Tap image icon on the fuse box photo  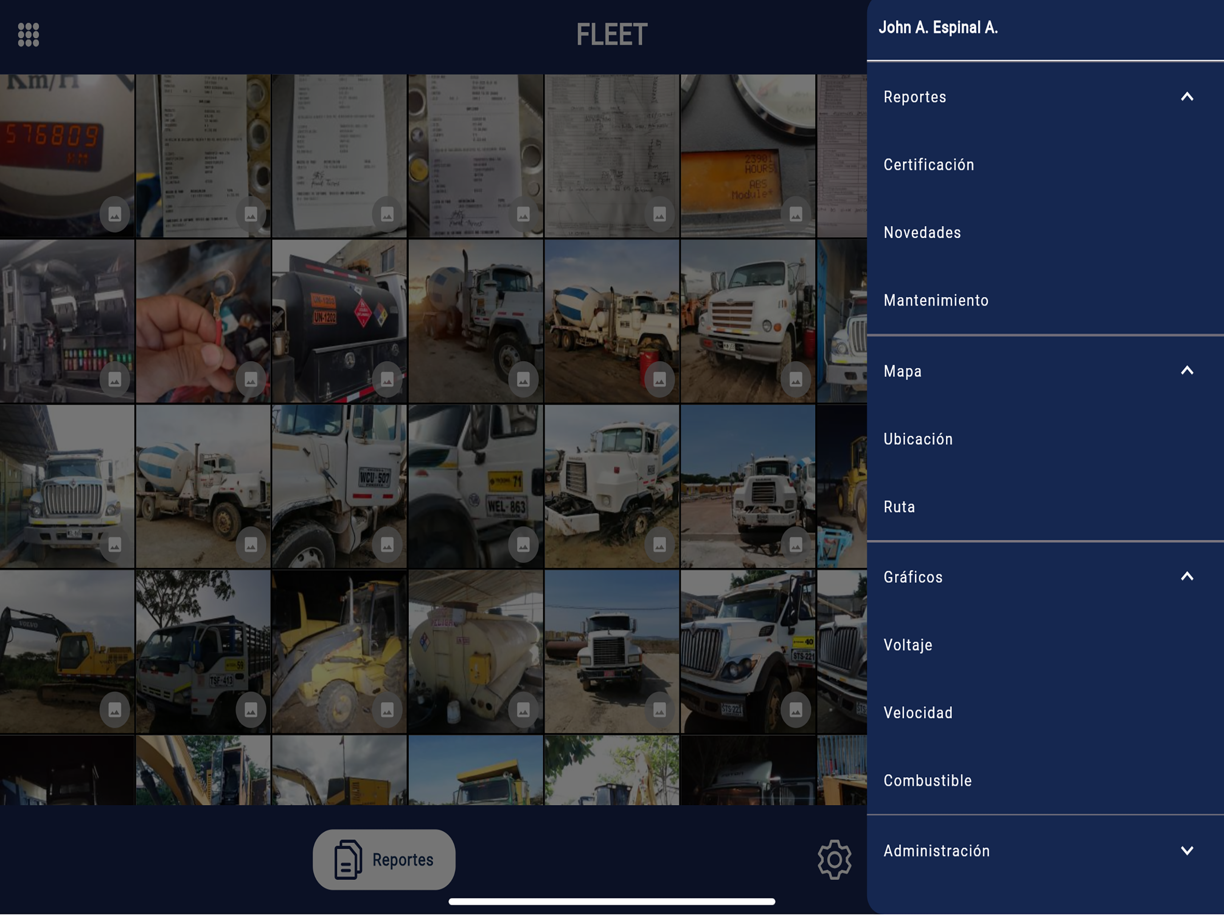[115, 379]
